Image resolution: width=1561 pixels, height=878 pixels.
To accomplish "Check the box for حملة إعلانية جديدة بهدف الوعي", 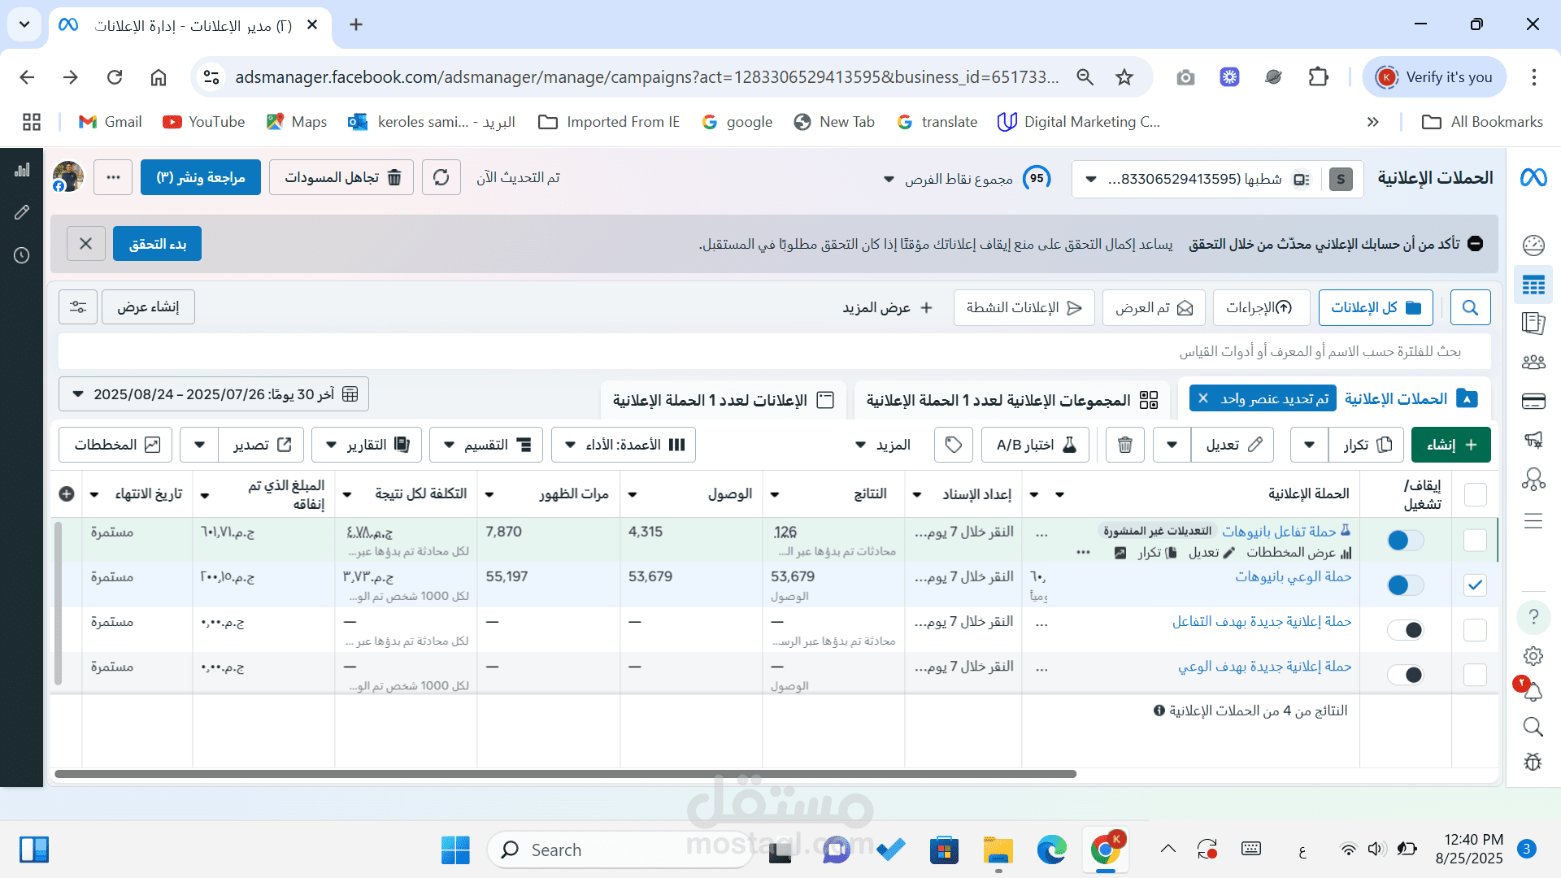I will pos(1475,675).
